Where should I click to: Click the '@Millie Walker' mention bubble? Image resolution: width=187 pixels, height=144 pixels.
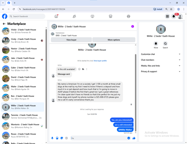(125, 130)
